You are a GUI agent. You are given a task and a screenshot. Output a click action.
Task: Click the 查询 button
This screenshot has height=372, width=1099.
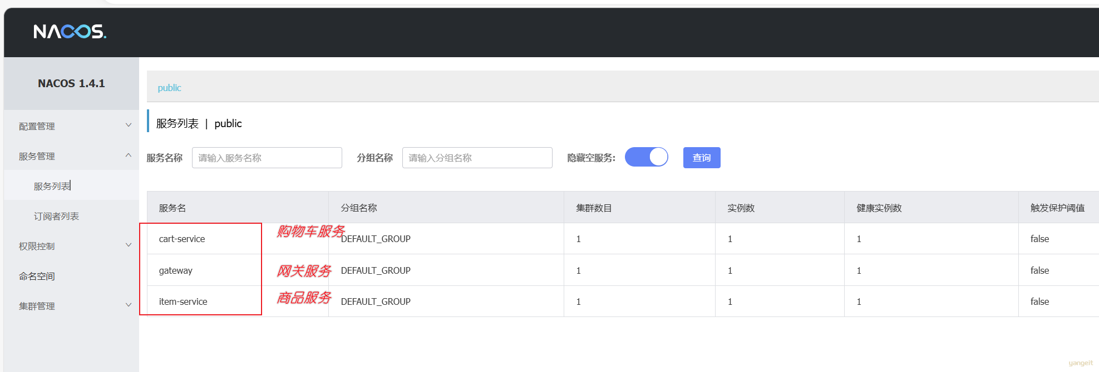click(702, 158)
